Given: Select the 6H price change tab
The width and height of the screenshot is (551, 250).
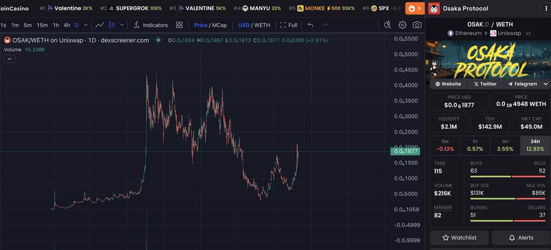Looking at the screenshot, I should (x=505, y=145).
